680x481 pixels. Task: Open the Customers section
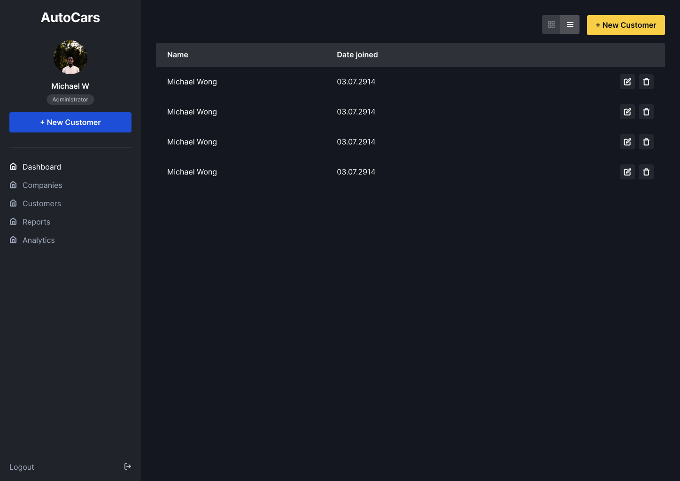tap(41, 203)
